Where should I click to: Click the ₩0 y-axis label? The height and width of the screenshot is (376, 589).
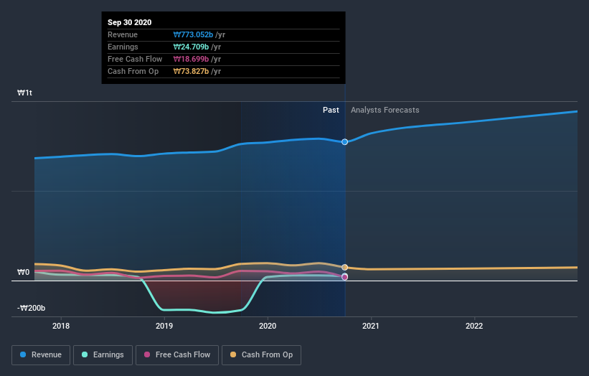pos(23,272)
